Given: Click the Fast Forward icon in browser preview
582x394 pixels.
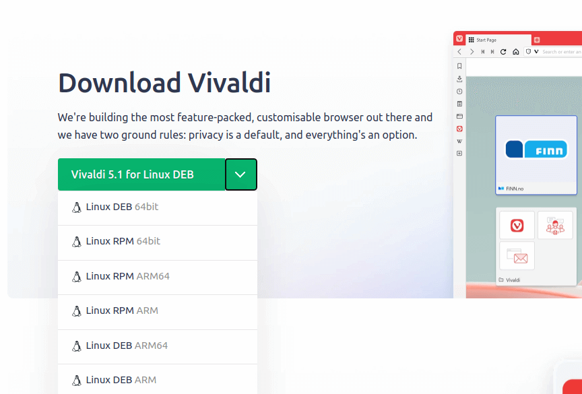Looking at the screenshot, I should (492, 52).
